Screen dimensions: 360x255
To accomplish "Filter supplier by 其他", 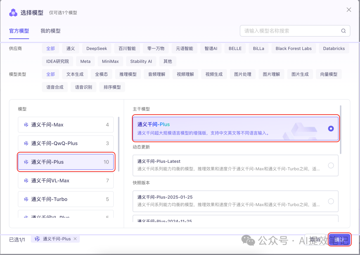I will click(x=168, y=61).
